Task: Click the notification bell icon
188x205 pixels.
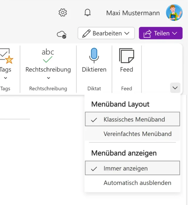Action: (x=88, y=13)
